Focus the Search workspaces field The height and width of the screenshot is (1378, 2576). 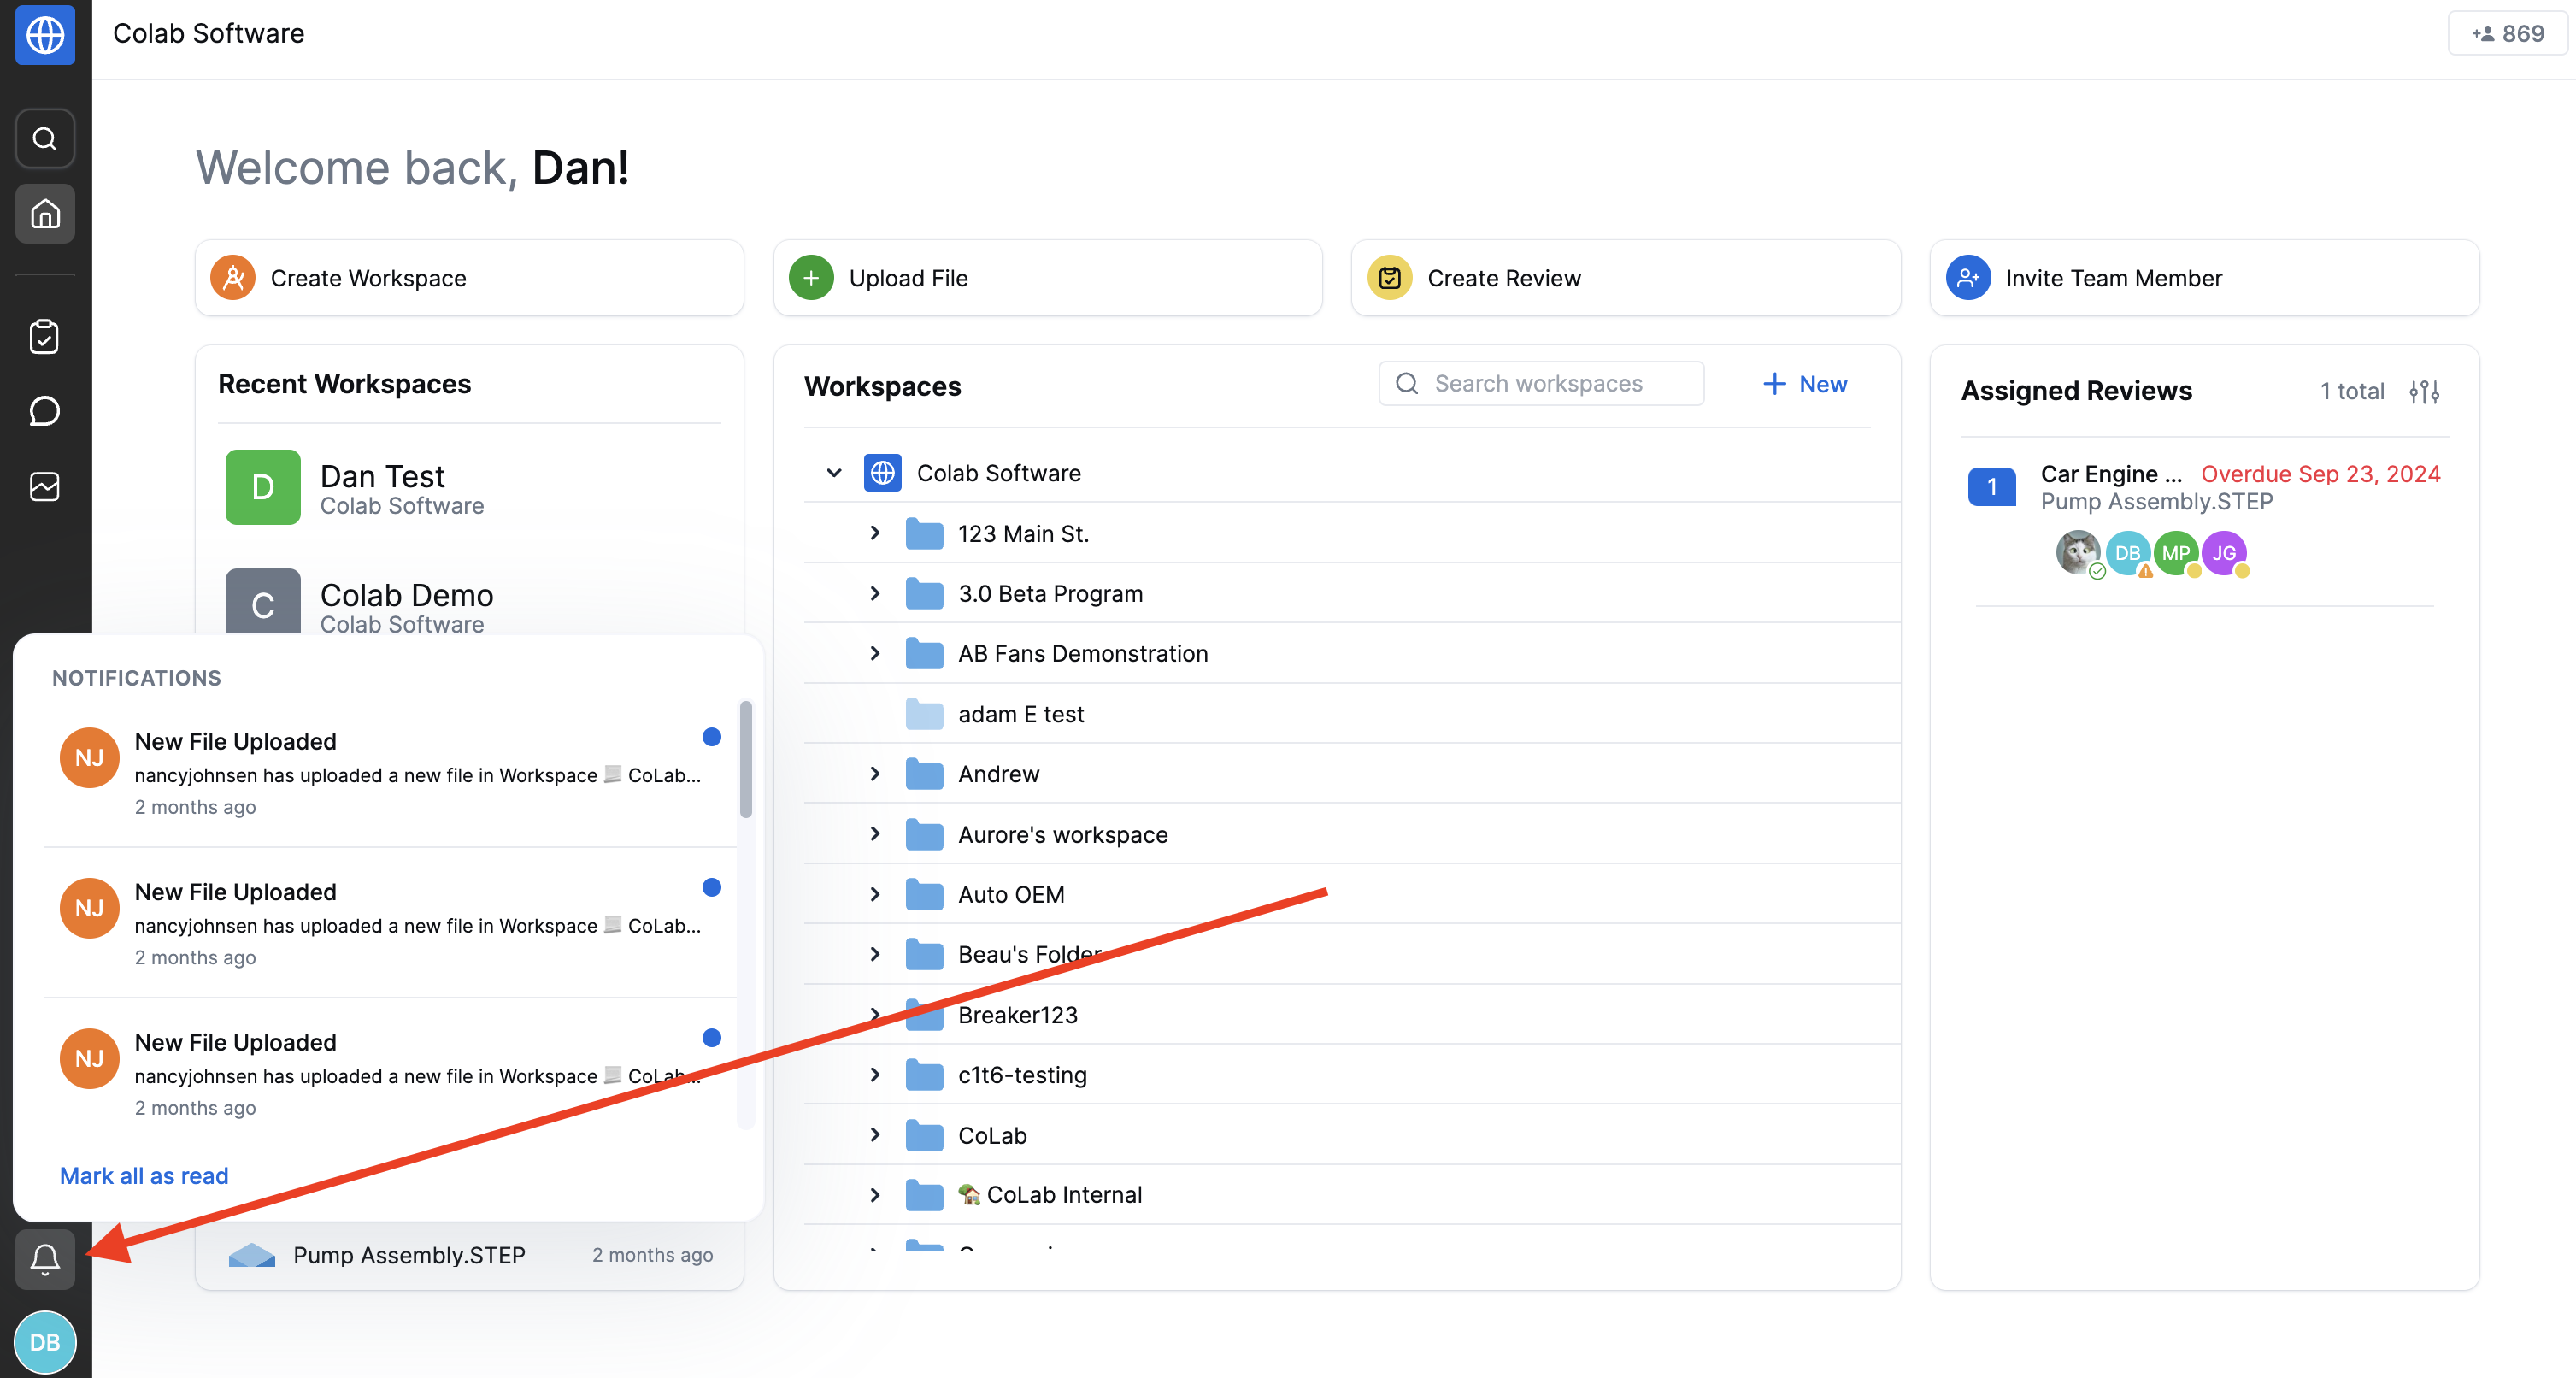[1541, 384]
